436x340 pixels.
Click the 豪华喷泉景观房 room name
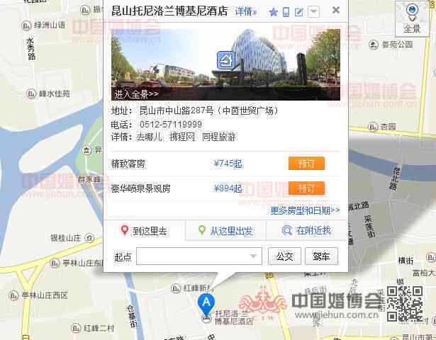click(140, 188)
